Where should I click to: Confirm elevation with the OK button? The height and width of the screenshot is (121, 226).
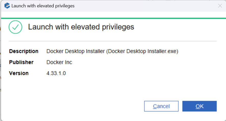point(200,106)
